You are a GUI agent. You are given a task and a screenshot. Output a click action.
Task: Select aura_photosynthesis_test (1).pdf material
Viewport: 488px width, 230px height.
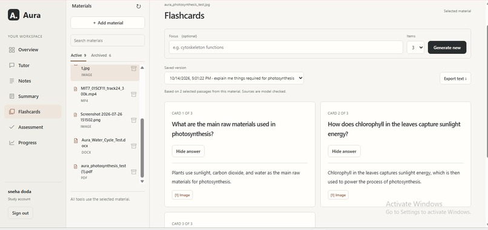pyautogui.click(x=105, y=171)
